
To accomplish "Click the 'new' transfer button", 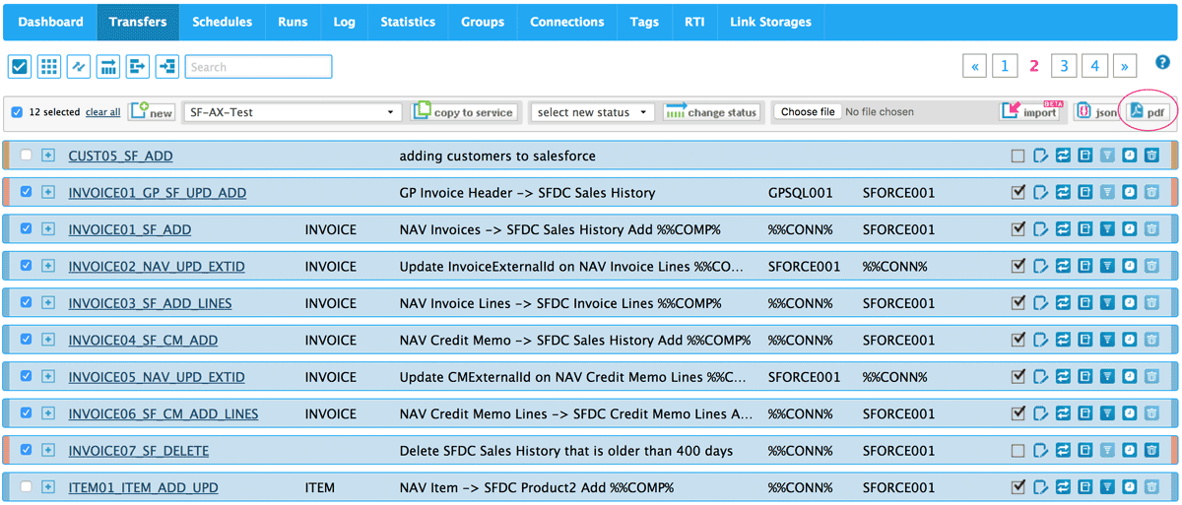I will (152, 112).
